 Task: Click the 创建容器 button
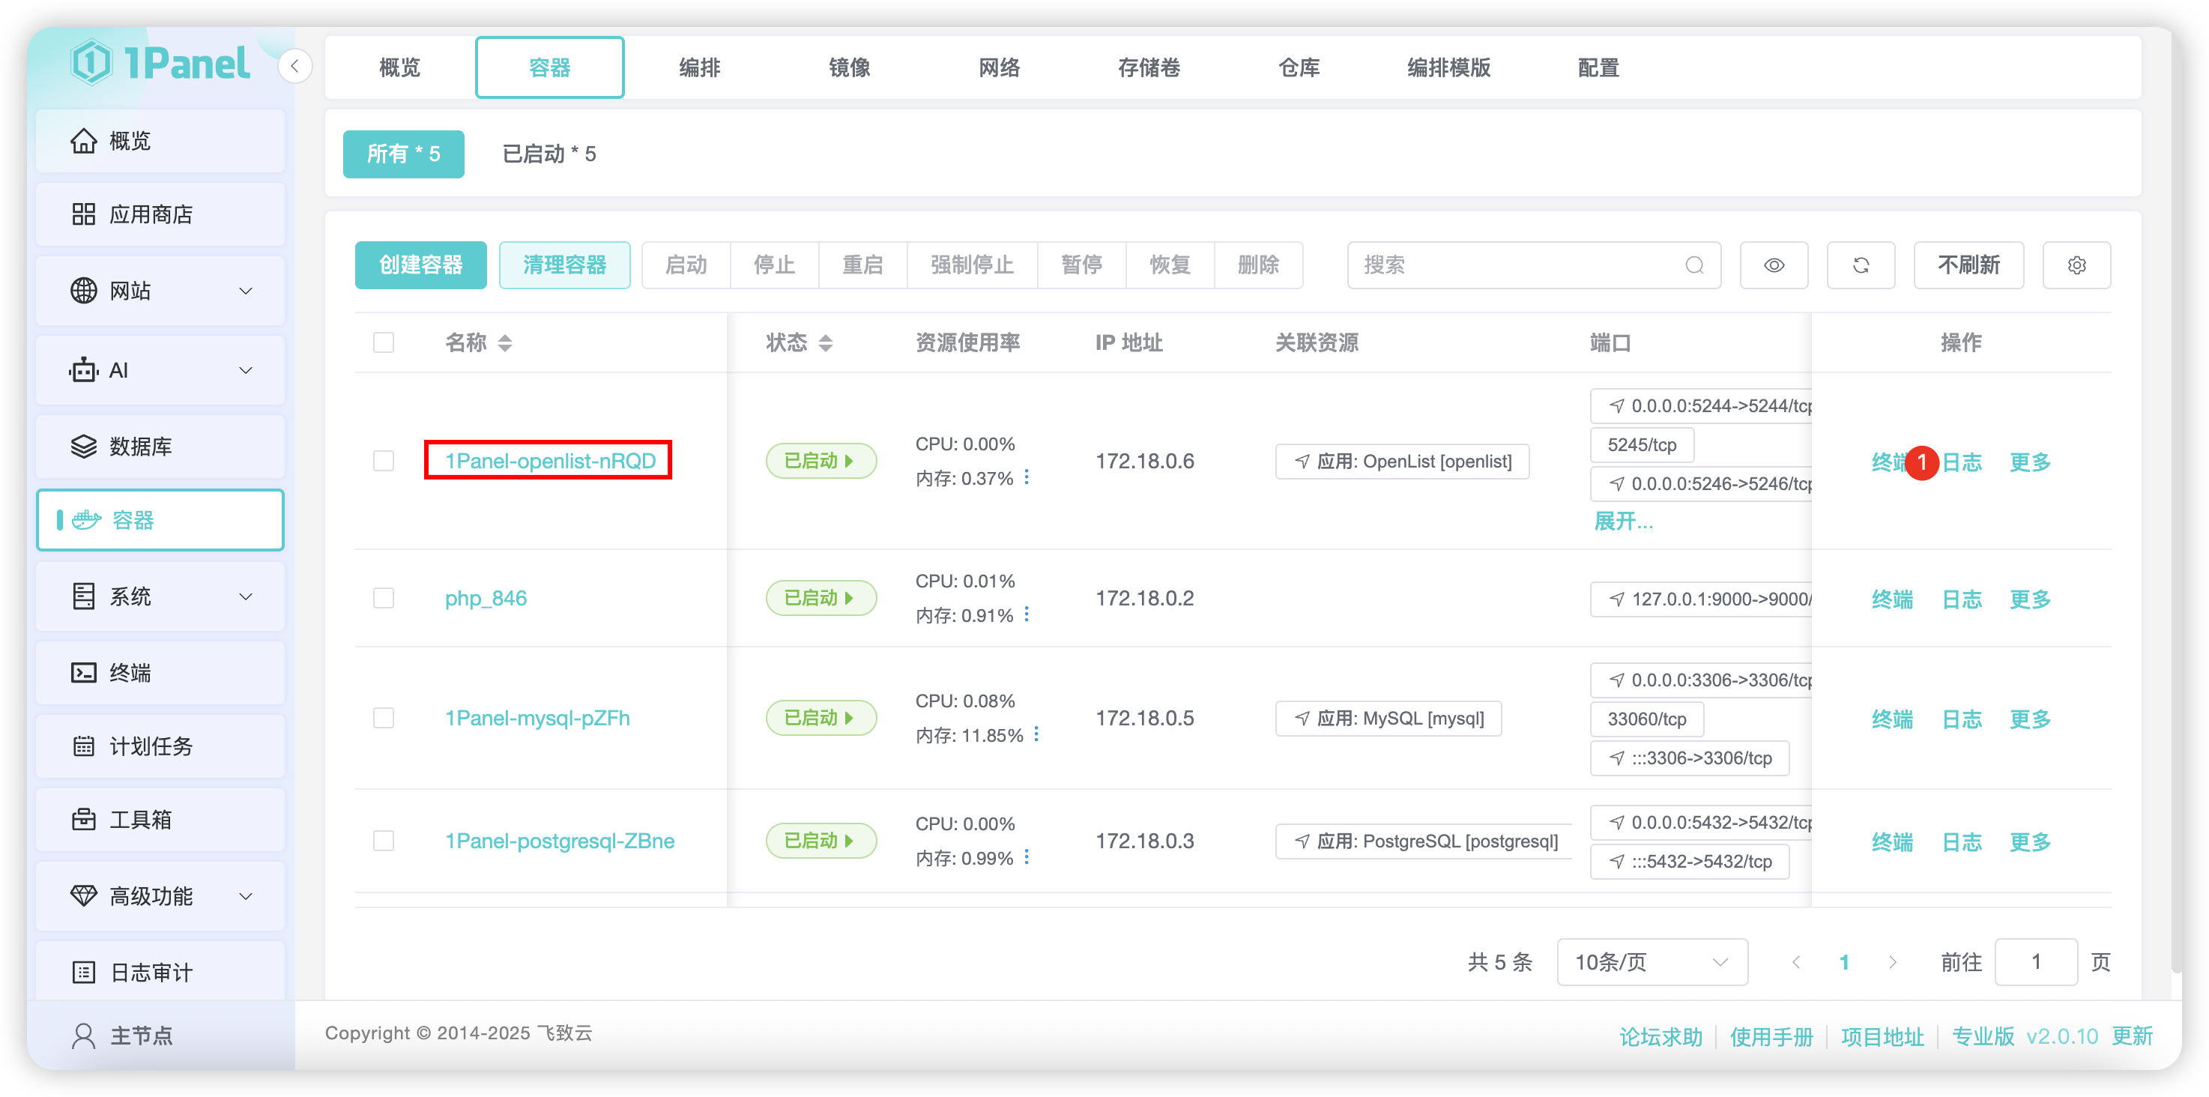point(420,265)
